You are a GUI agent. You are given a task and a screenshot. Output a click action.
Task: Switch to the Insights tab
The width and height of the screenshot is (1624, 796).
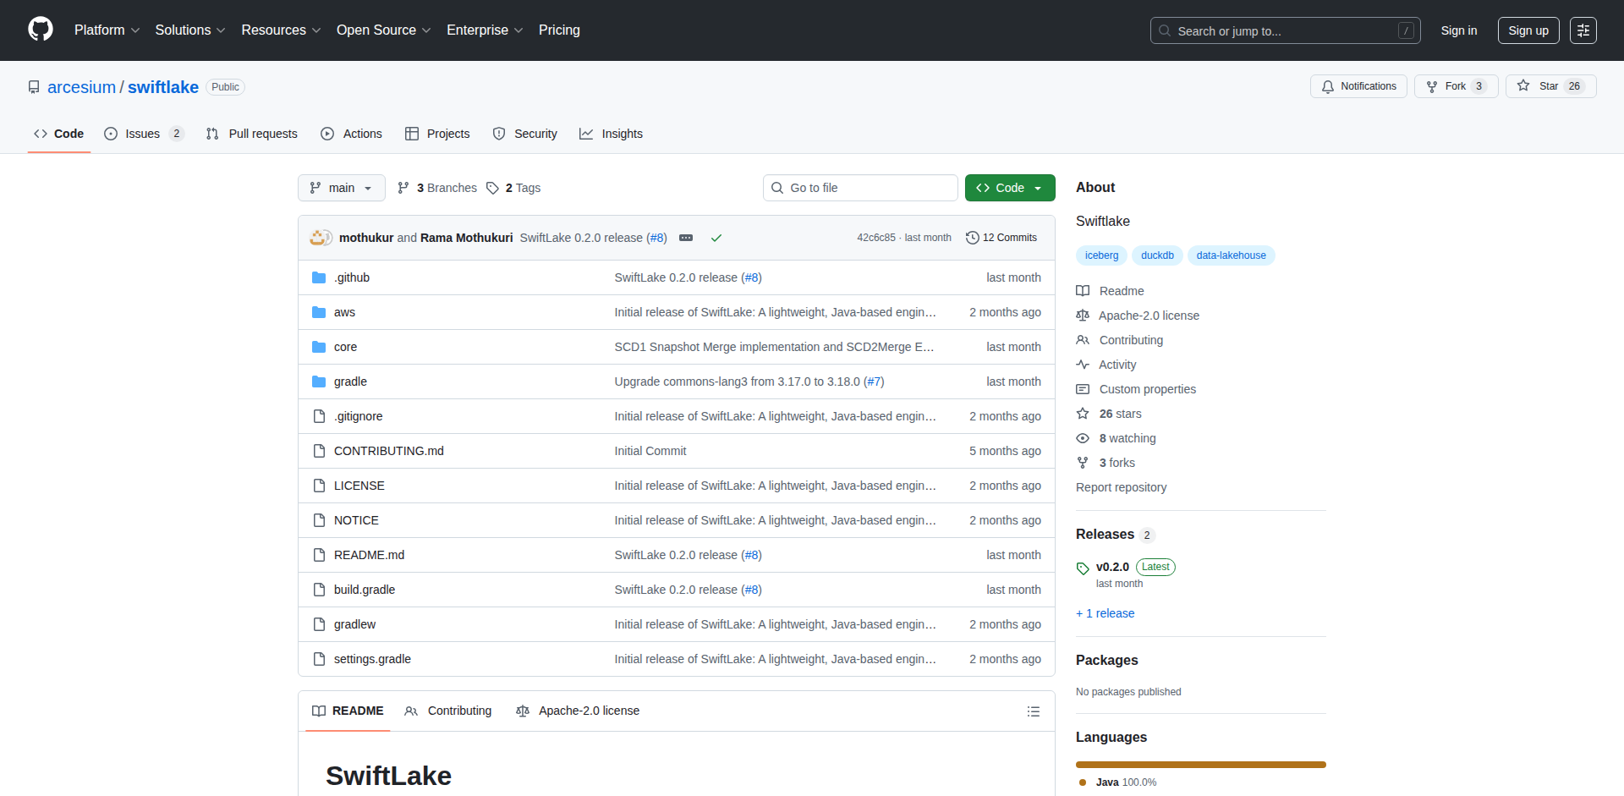612,134
